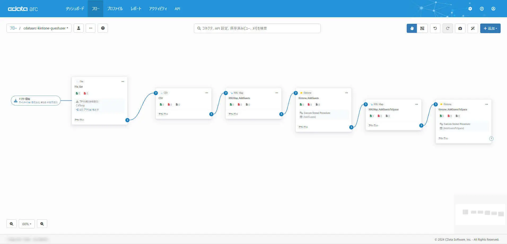Focus the connector search input field
507x244 pixels.
(257, 28)
